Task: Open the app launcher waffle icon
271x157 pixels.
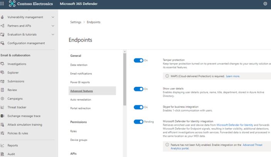Action: (x=2, y=3)
